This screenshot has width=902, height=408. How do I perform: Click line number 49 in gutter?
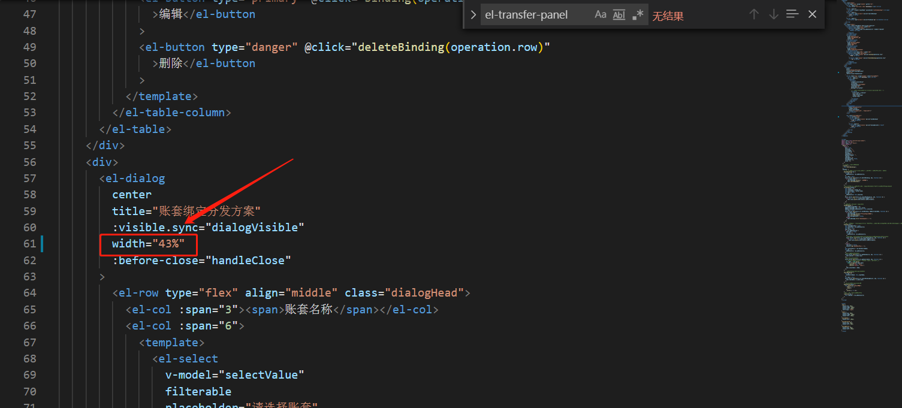[29, 47]
